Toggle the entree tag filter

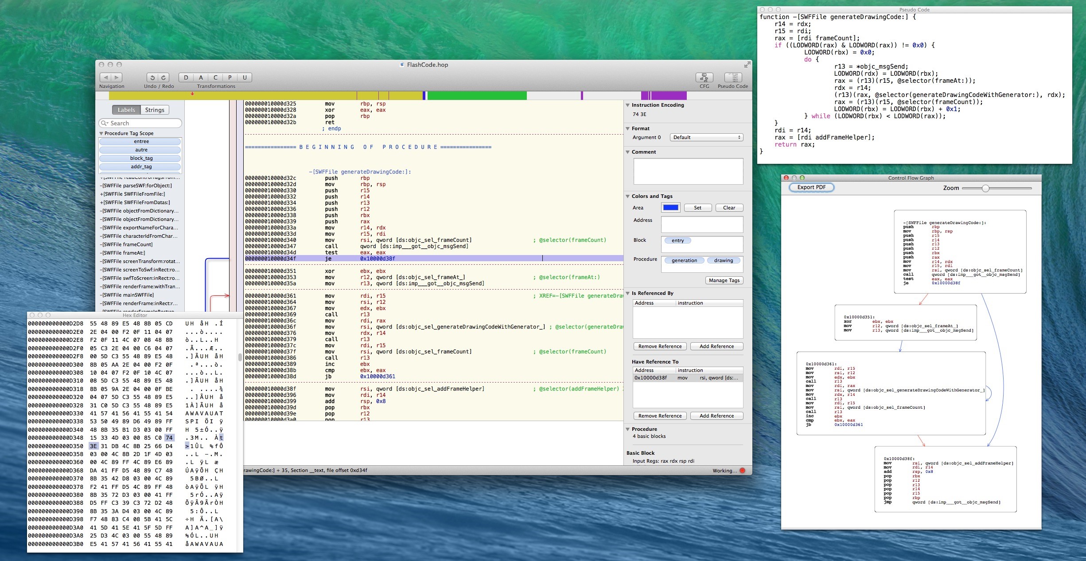[x=141, y=142]
